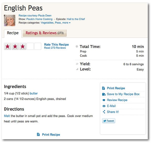The height and width of the screenshot is (144, 152).
Task: Click Paula Deen's profile photo thumbnail
Action: tap(10, 21)
